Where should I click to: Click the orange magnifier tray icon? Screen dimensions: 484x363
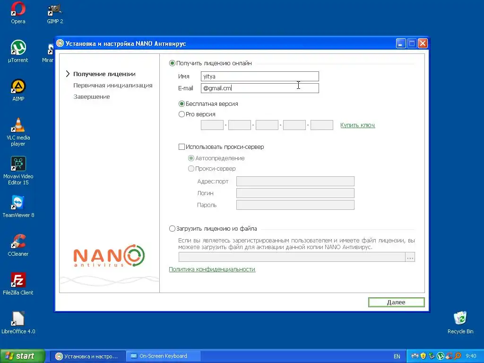click(458, 356)
